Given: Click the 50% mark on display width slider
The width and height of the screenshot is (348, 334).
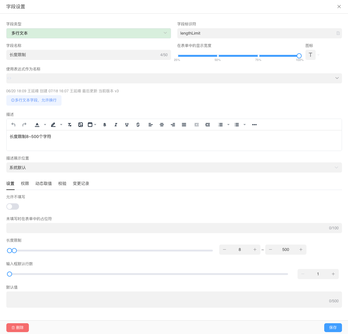Looking at the screenshot, I should point(218,56).
